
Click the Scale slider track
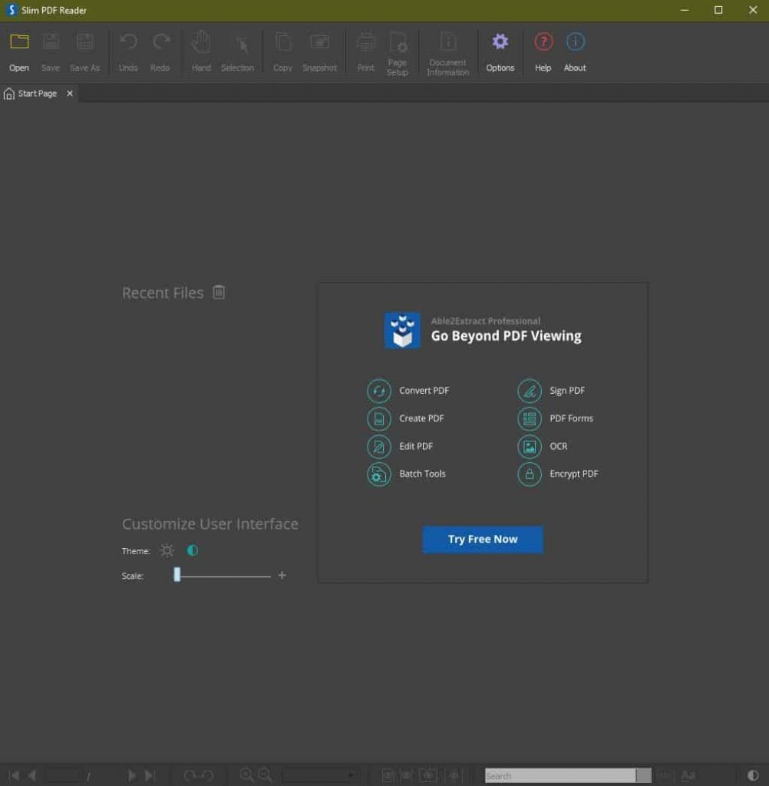223,576
